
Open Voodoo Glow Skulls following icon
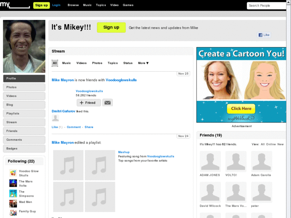[13, 173]
